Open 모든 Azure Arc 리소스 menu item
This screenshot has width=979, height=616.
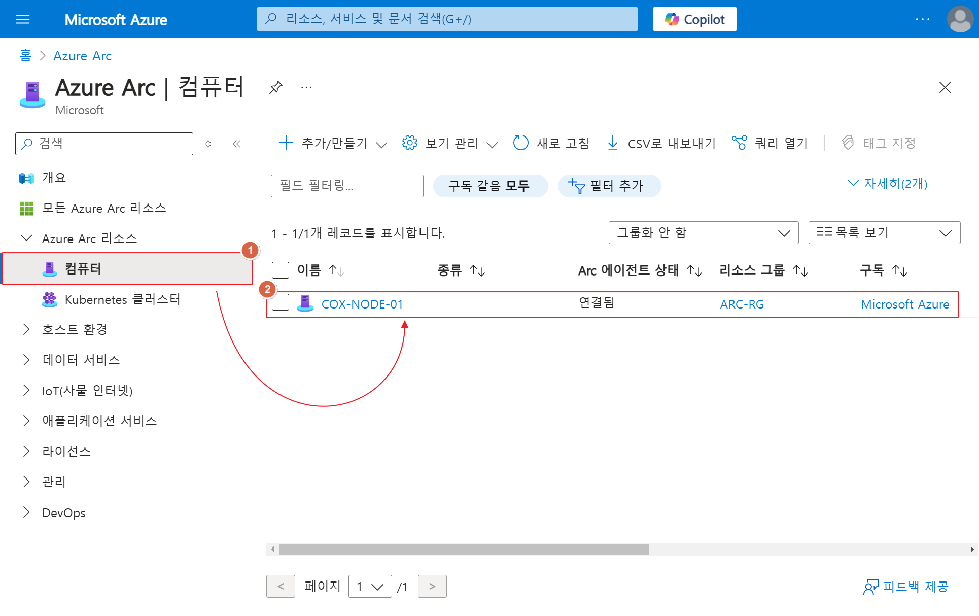coord(103,208)
